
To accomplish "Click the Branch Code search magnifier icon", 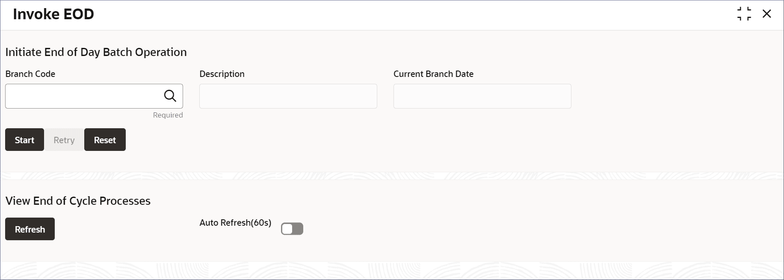I will tap(170, 96).
